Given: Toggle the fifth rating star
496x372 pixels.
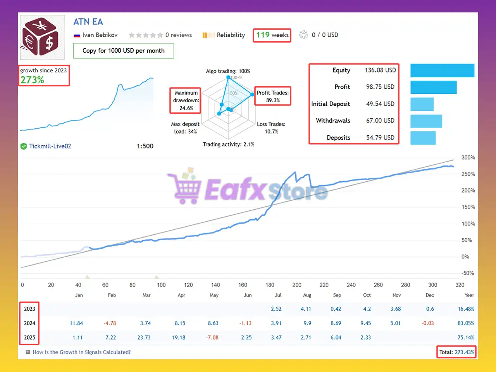Looking at the screenshot, I should coord(160,35).
